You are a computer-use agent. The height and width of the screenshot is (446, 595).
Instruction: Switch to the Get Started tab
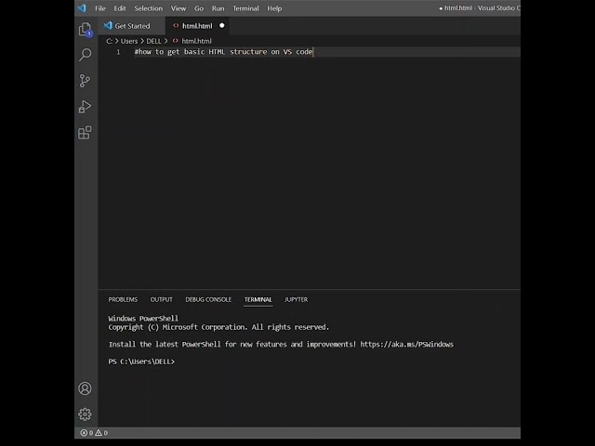point(132,26)
